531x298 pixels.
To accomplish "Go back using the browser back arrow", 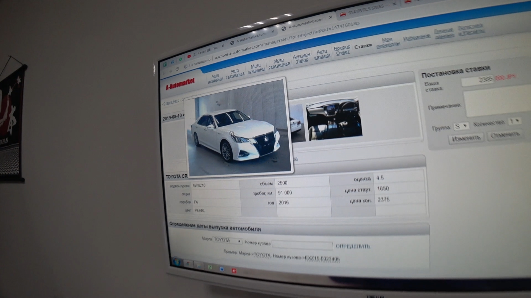I will 164,73.
